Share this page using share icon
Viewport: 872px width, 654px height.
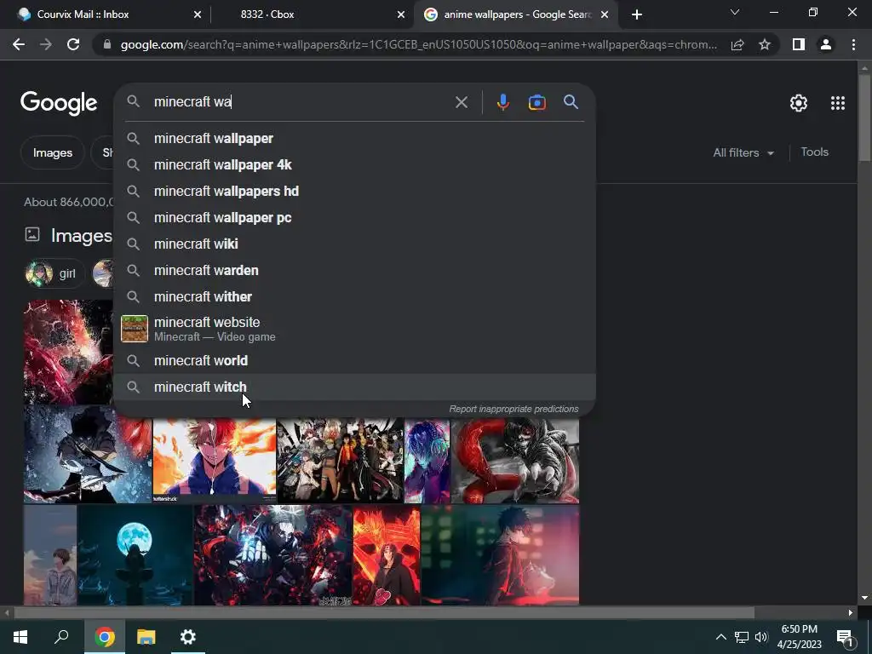[737, 44]
